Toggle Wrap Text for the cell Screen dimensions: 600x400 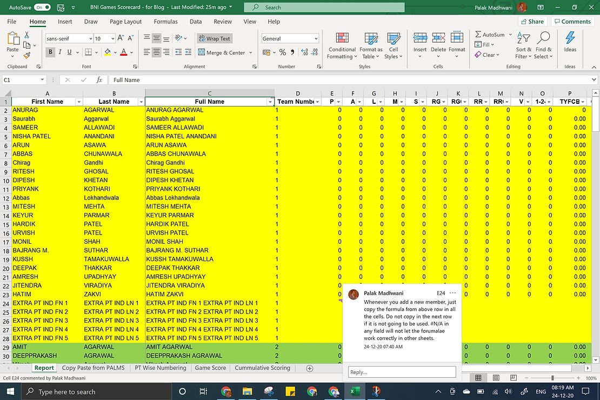[x=214, y=38]
